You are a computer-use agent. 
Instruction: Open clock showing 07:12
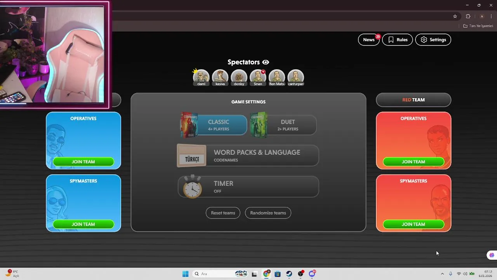[486, 274]
